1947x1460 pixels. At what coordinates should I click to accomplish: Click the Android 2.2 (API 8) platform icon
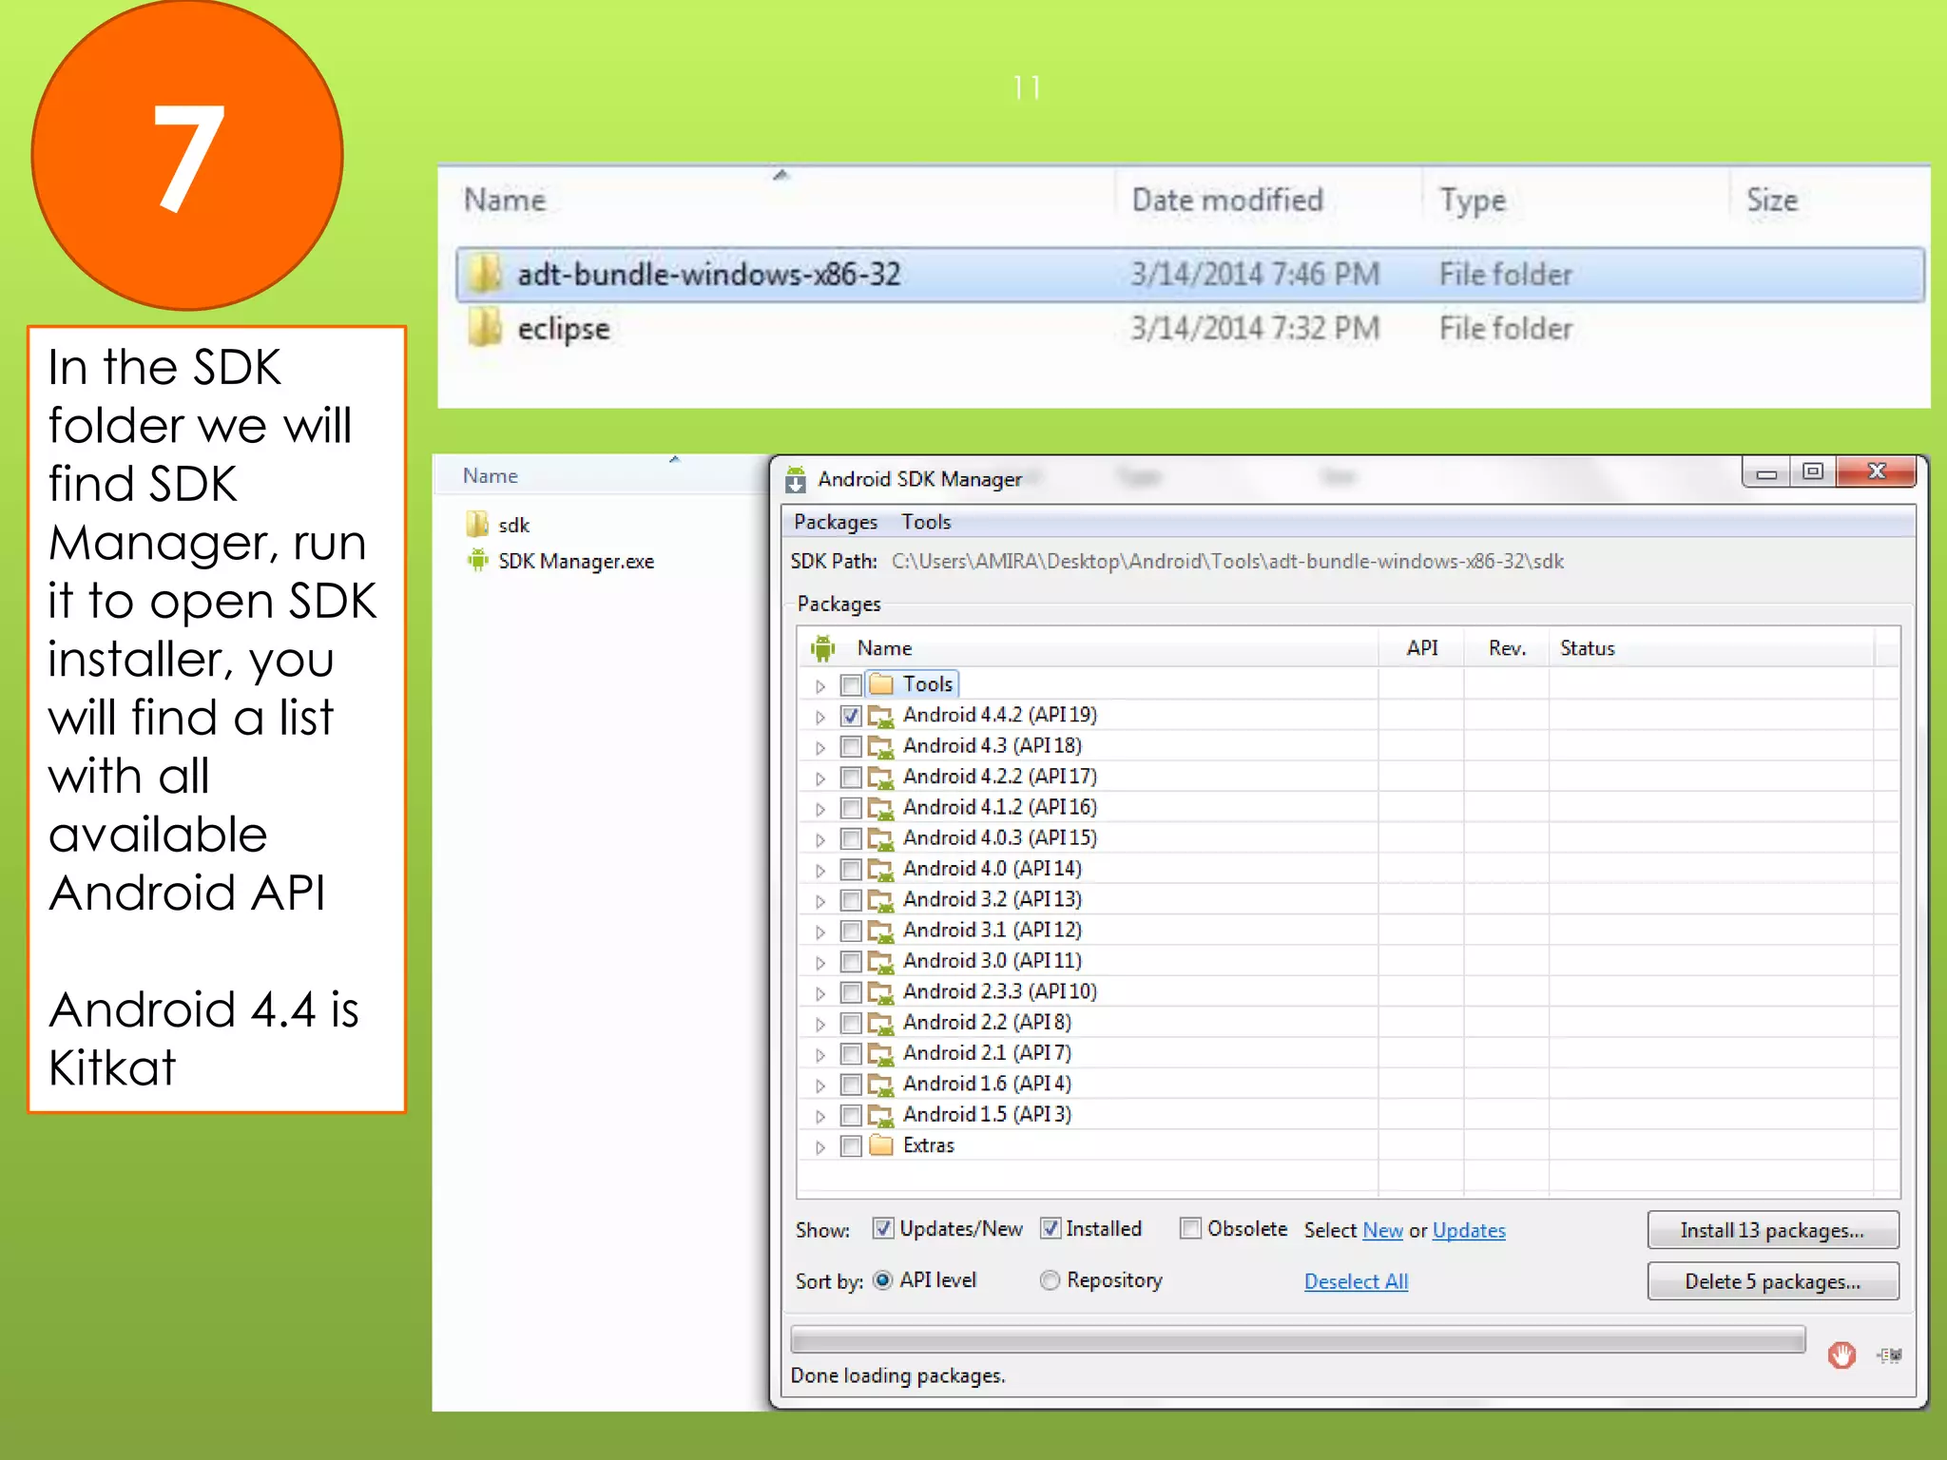click(881, 1023)
